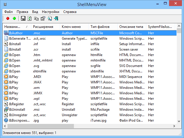Viewport: 184px width, 138px height.
Task: Click the find magnifier toolbar icon
Action: point(49,18)
